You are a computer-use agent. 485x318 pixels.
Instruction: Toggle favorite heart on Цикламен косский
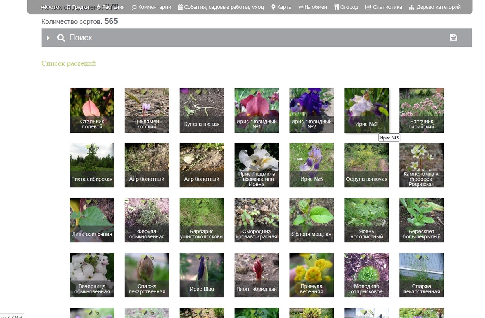(143, 92)
